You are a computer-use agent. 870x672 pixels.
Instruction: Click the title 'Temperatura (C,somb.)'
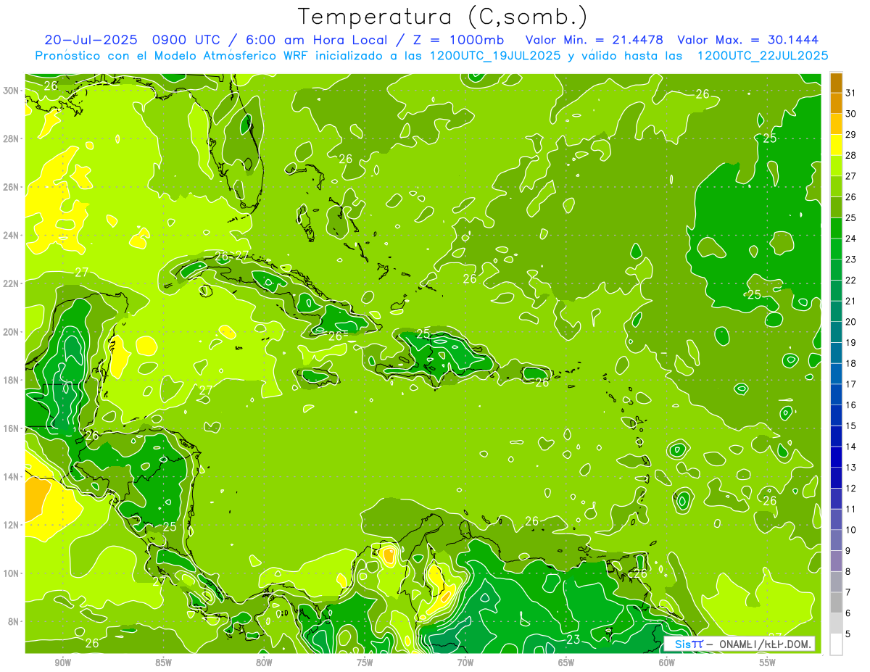coord(442,17)
